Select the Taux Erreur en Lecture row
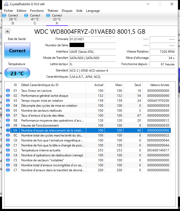 [x=88, y=90]
